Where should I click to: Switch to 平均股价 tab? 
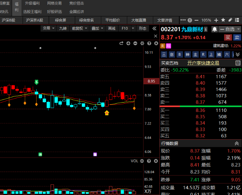coord(114,20)
